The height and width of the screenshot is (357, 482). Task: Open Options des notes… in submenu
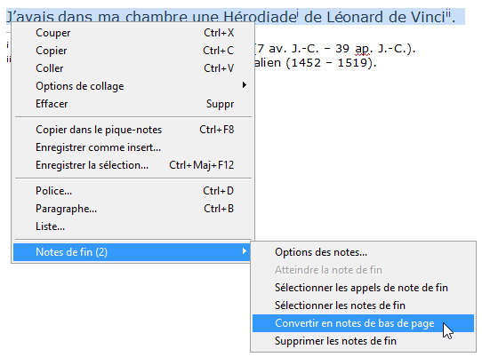click(363, 252)
